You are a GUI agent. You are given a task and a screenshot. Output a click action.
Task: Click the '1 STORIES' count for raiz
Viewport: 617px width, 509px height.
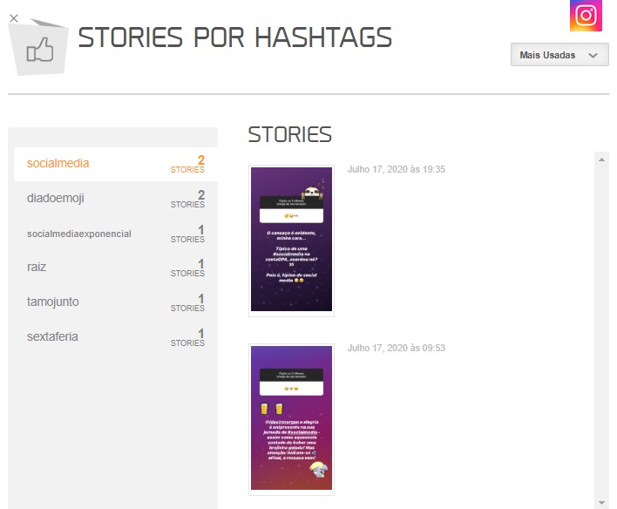pyautogui.click(x=187, y=268)
